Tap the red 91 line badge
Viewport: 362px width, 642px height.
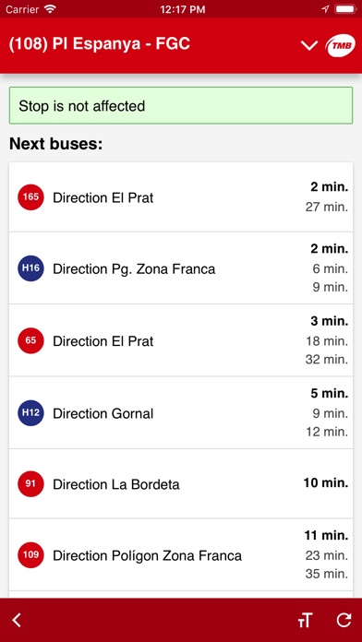30,484
